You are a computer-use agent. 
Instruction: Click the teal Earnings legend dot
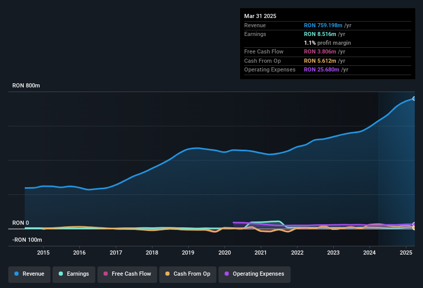(x=61, y=274)
